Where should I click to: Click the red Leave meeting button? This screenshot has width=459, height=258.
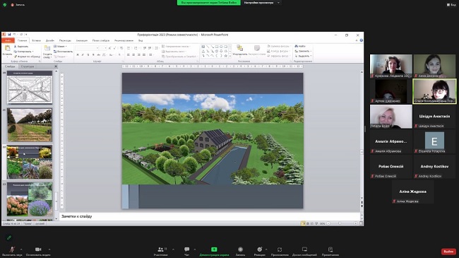pos(448,252)
